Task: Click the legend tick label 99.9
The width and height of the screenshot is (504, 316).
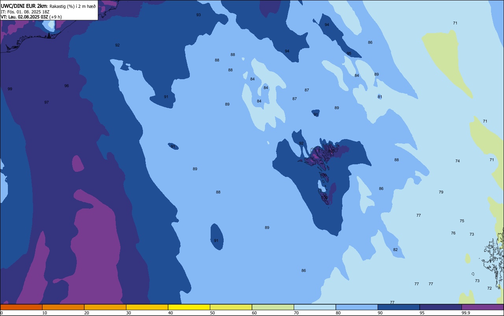Action: tap(466, 313)
